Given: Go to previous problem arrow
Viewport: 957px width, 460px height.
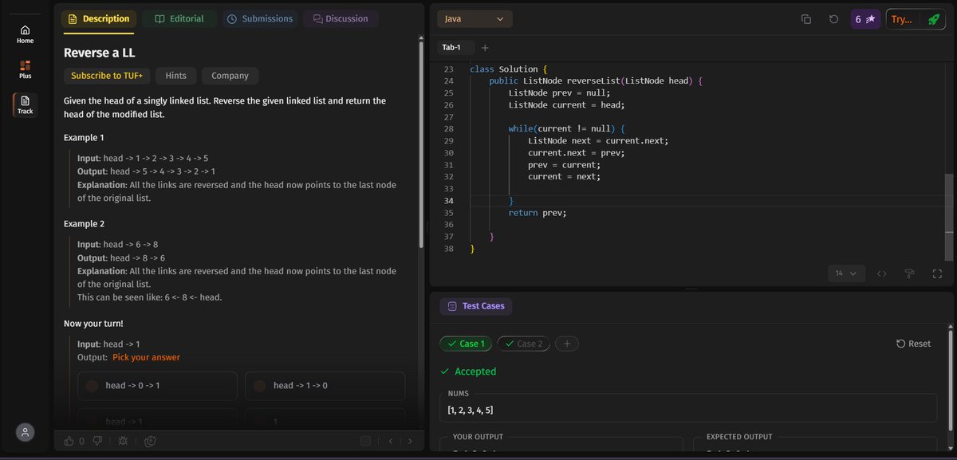Looking at the screenshot, I should pyautogui.click(x=392, y=441).
